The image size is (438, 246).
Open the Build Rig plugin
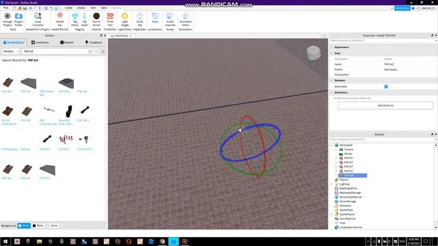click(140, 19)
